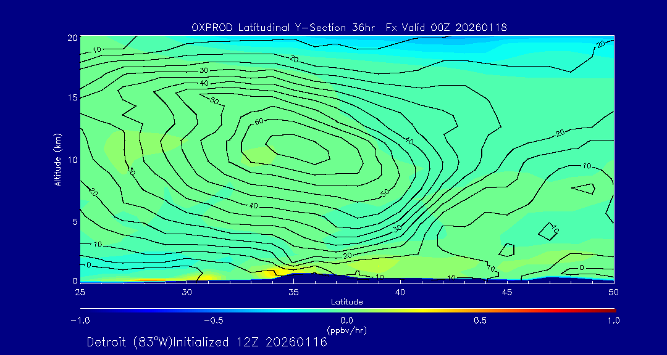Click the OXPROD Latitudinal Y-Section plot title
Screen dimensions: 667x355
(349, 28)
